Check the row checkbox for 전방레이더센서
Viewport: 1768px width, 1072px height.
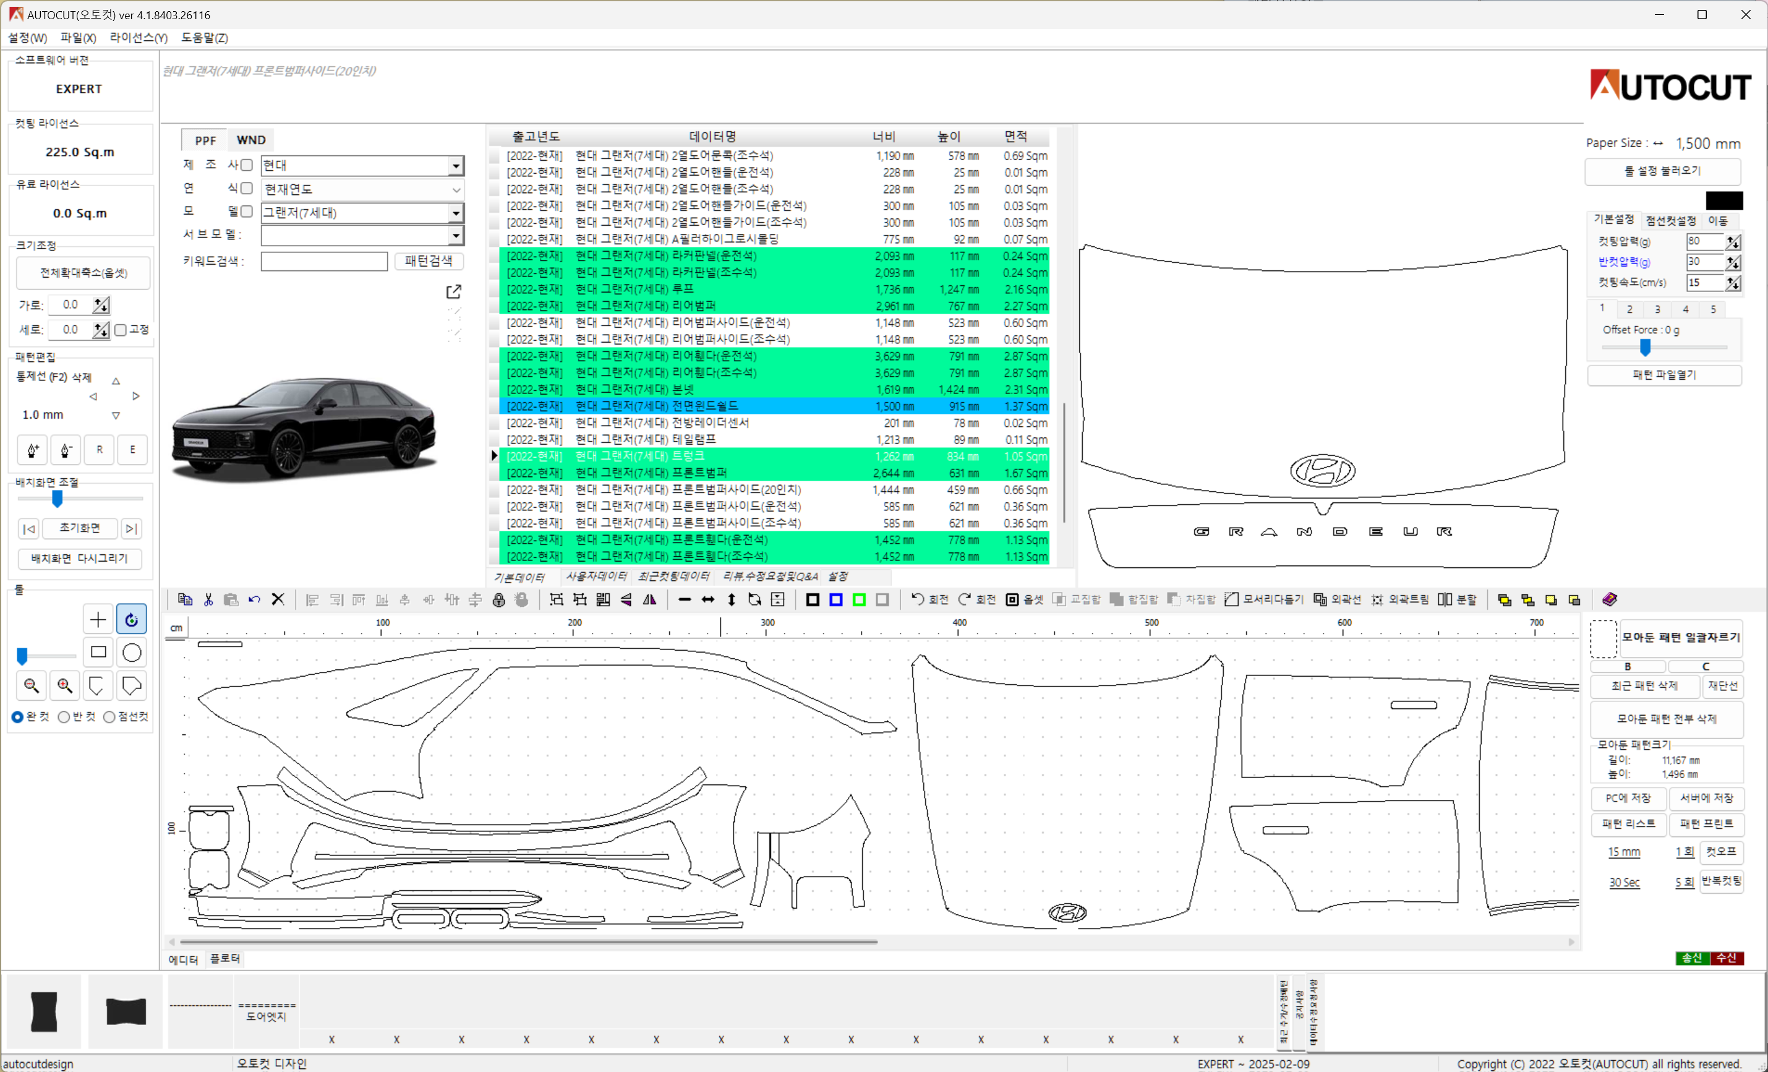tap(494, 422)
